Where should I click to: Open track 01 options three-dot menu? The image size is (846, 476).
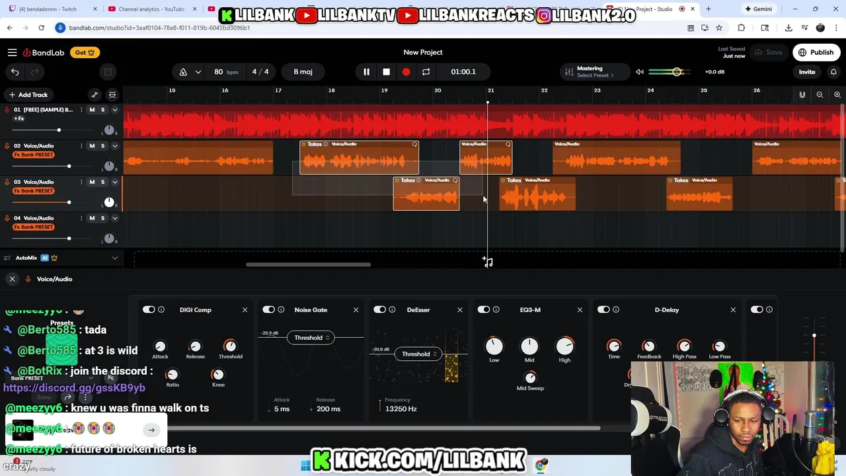pyautogui.click(x=81, y=110)
